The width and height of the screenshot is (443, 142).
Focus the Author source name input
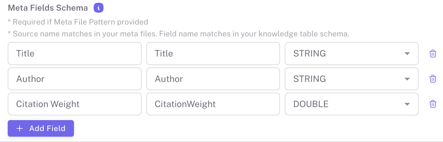tap(75, 79)
